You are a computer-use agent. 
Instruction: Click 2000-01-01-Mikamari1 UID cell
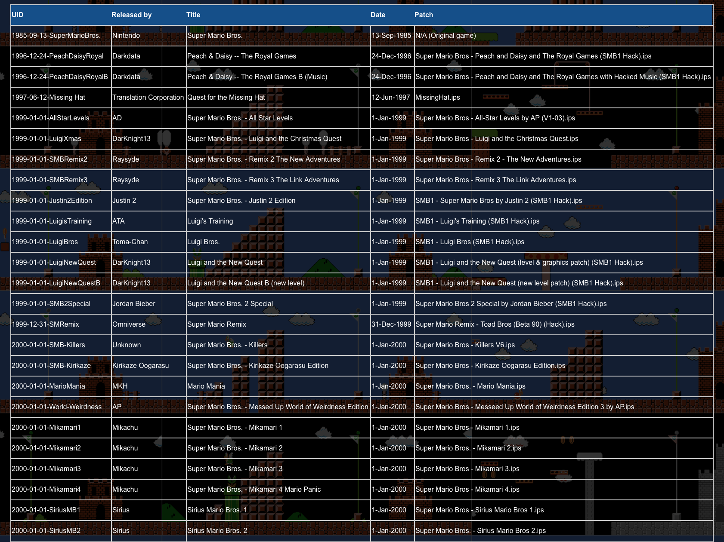point(61,428)
